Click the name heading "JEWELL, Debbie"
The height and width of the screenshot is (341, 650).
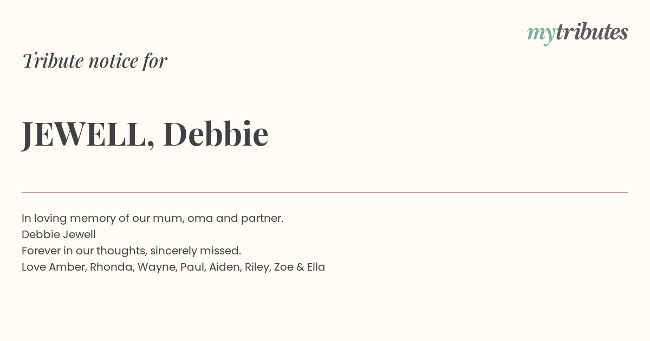tap(145, 134)
